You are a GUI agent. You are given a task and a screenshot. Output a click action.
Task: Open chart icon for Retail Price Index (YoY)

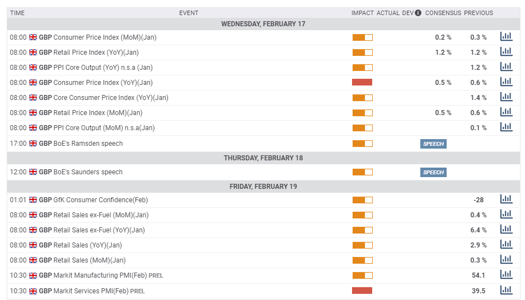pyautogui.click(x=506, y=52)
